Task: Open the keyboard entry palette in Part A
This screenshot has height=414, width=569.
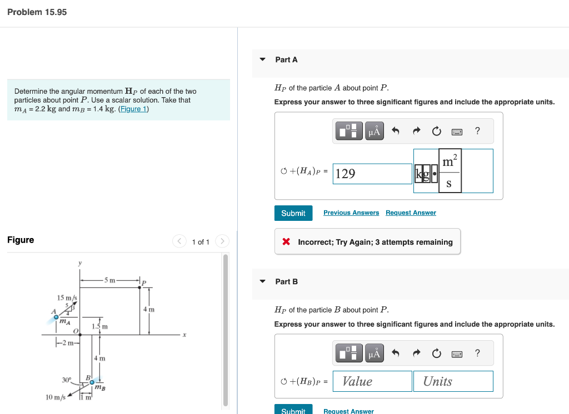Action: pos(457,130)
